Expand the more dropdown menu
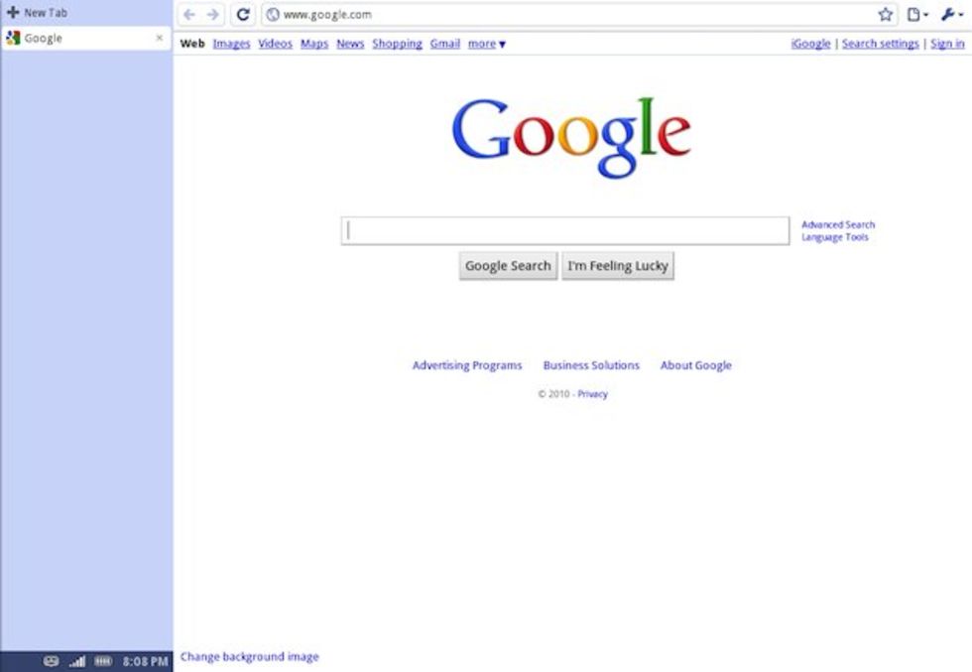This screenshot has height=672, width=972. click(x=487, y=44)
